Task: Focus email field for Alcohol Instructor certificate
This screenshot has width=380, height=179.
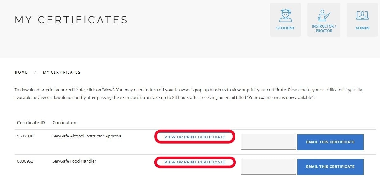Action: tap(268, 142)
